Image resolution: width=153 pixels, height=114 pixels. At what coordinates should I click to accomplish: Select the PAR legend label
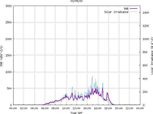point(126,9)
